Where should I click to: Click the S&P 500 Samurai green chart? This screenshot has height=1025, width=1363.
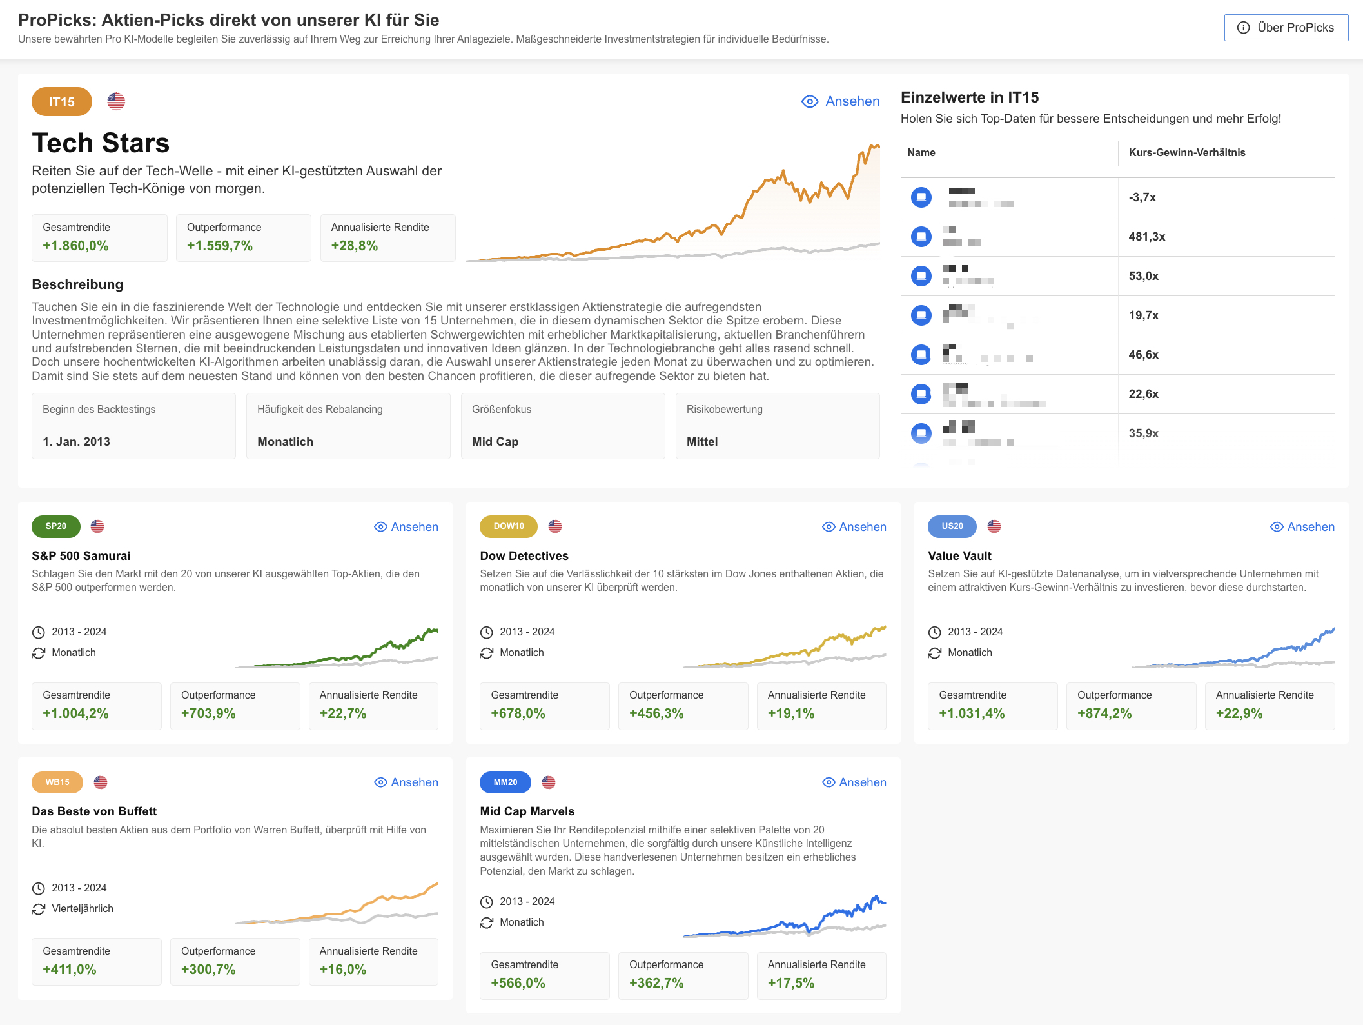tap(337, 647)
